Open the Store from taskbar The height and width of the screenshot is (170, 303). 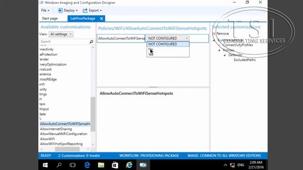click(115, 165)
